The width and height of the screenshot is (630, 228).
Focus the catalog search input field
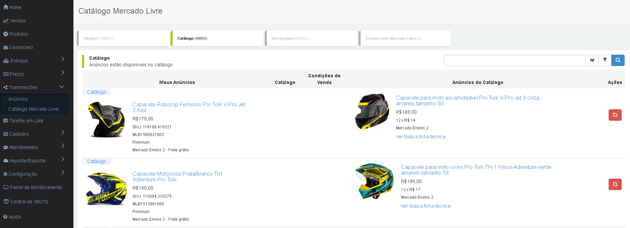(x=514, y=60)
